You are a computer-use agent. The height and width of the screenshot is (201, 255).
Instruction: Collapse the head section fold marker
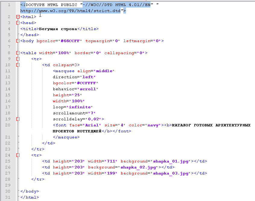[x=18, y=23]
